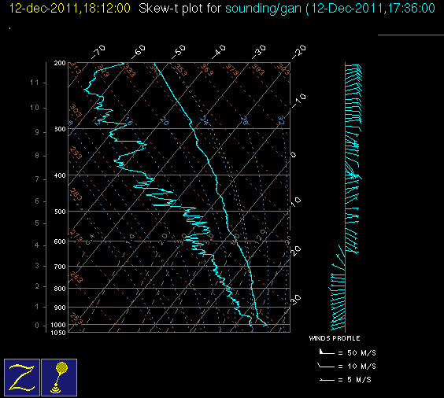Click the '= 10 M/S' legend text

tap(357, 367)
